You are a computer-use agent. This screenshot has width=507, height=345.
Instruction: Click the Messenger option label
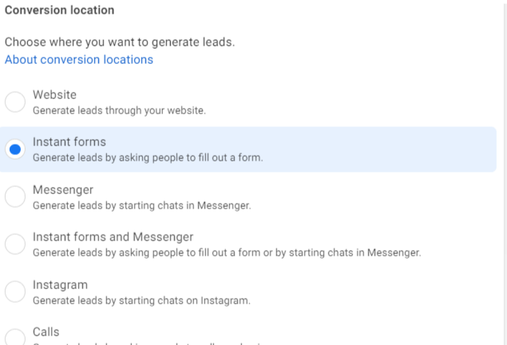63,190
